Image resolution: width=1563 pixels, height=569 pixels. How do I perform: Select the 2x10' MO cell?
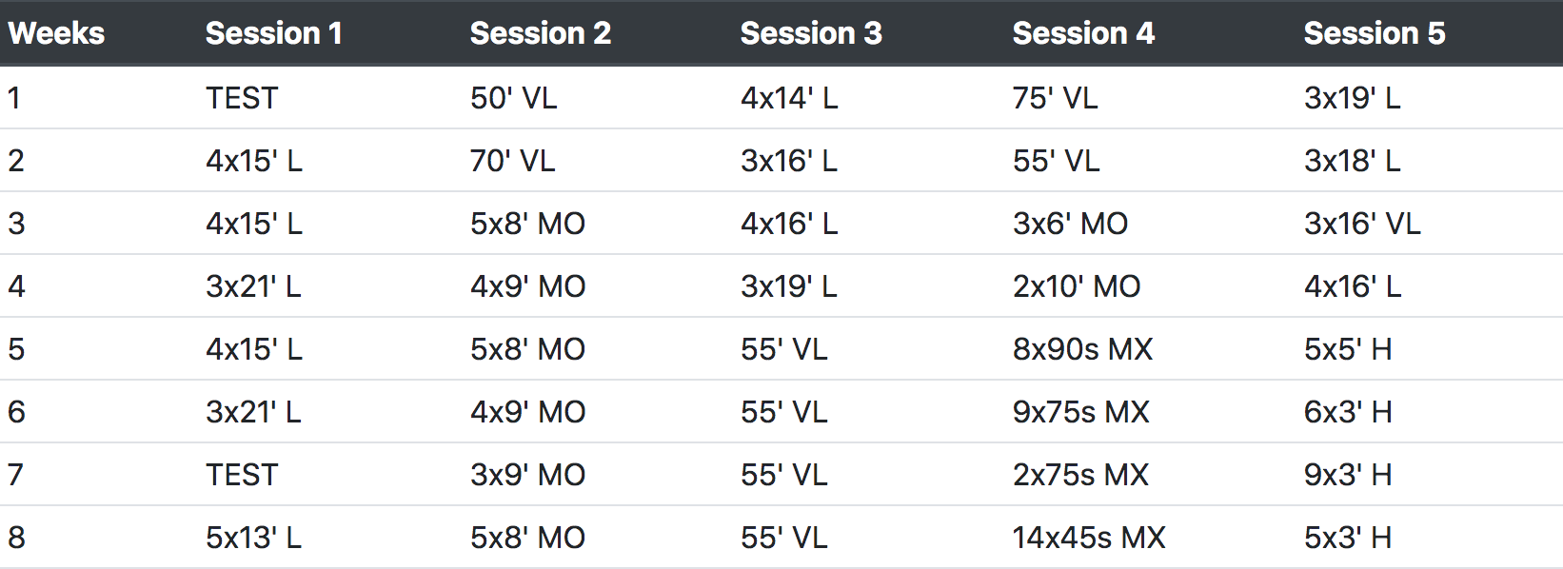1076,286
